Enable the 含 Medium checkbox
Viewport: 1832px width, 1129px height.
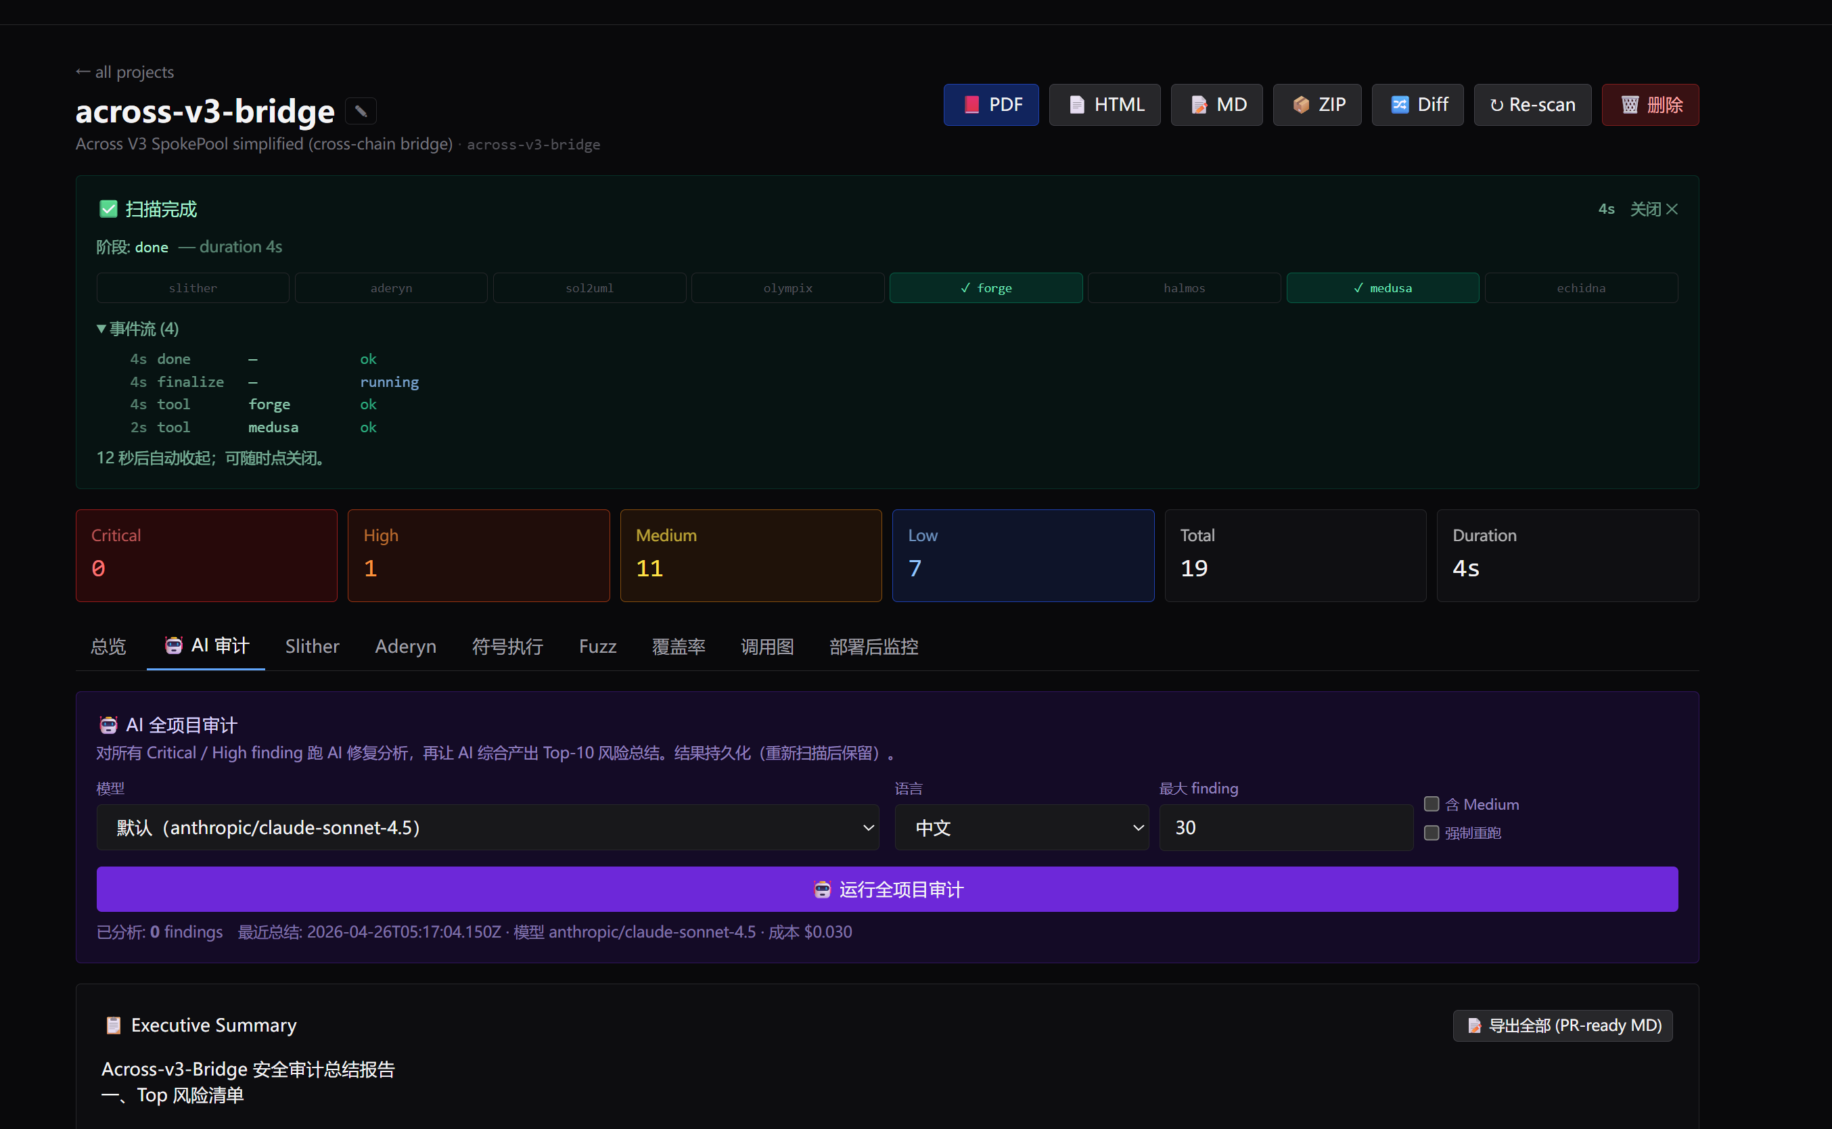click(x=1431, y=804)
